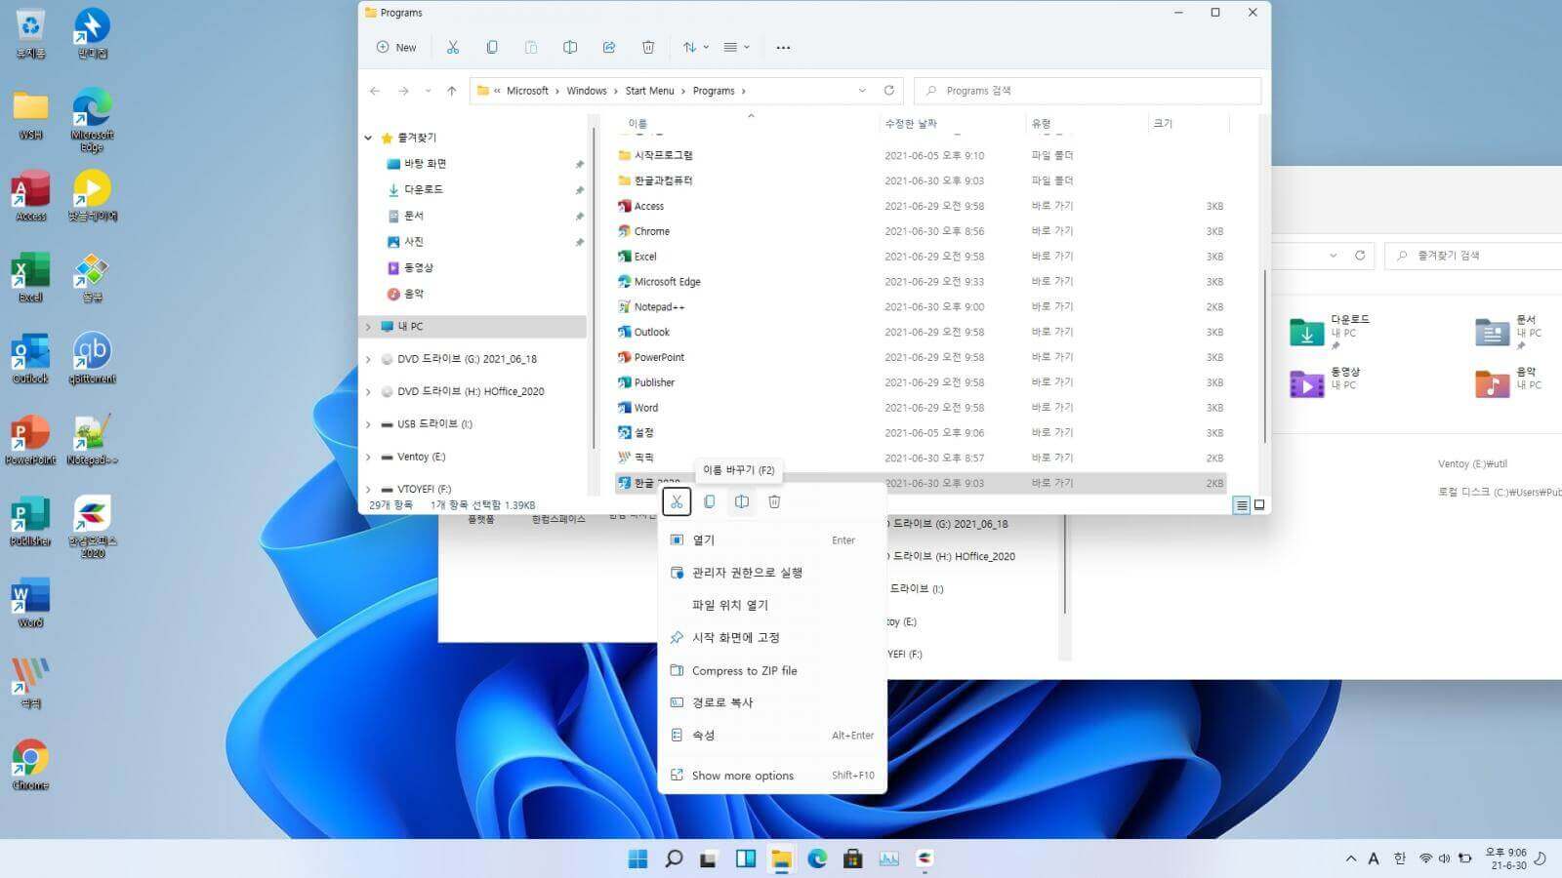Choose 관리자 권한으로 실행 from the context menu
1562x878 pixels.
(772, 573)
